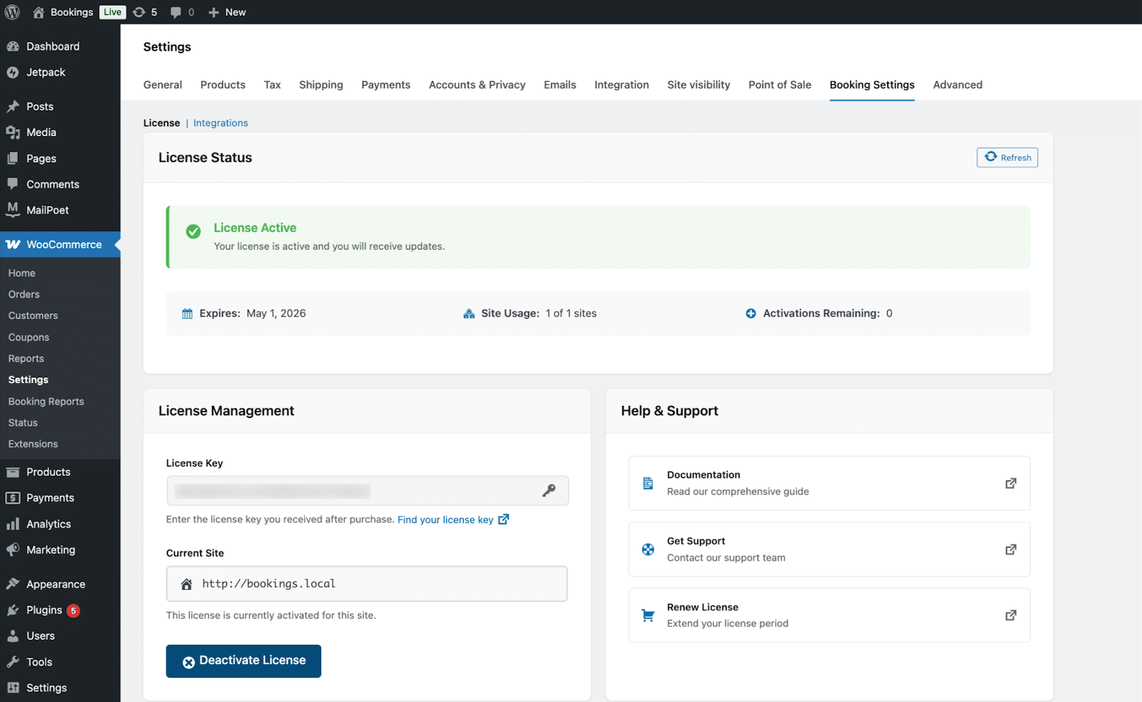Open the License sub-section link
This screenshot has width=1142, height=702.
[x=161, y=123]
